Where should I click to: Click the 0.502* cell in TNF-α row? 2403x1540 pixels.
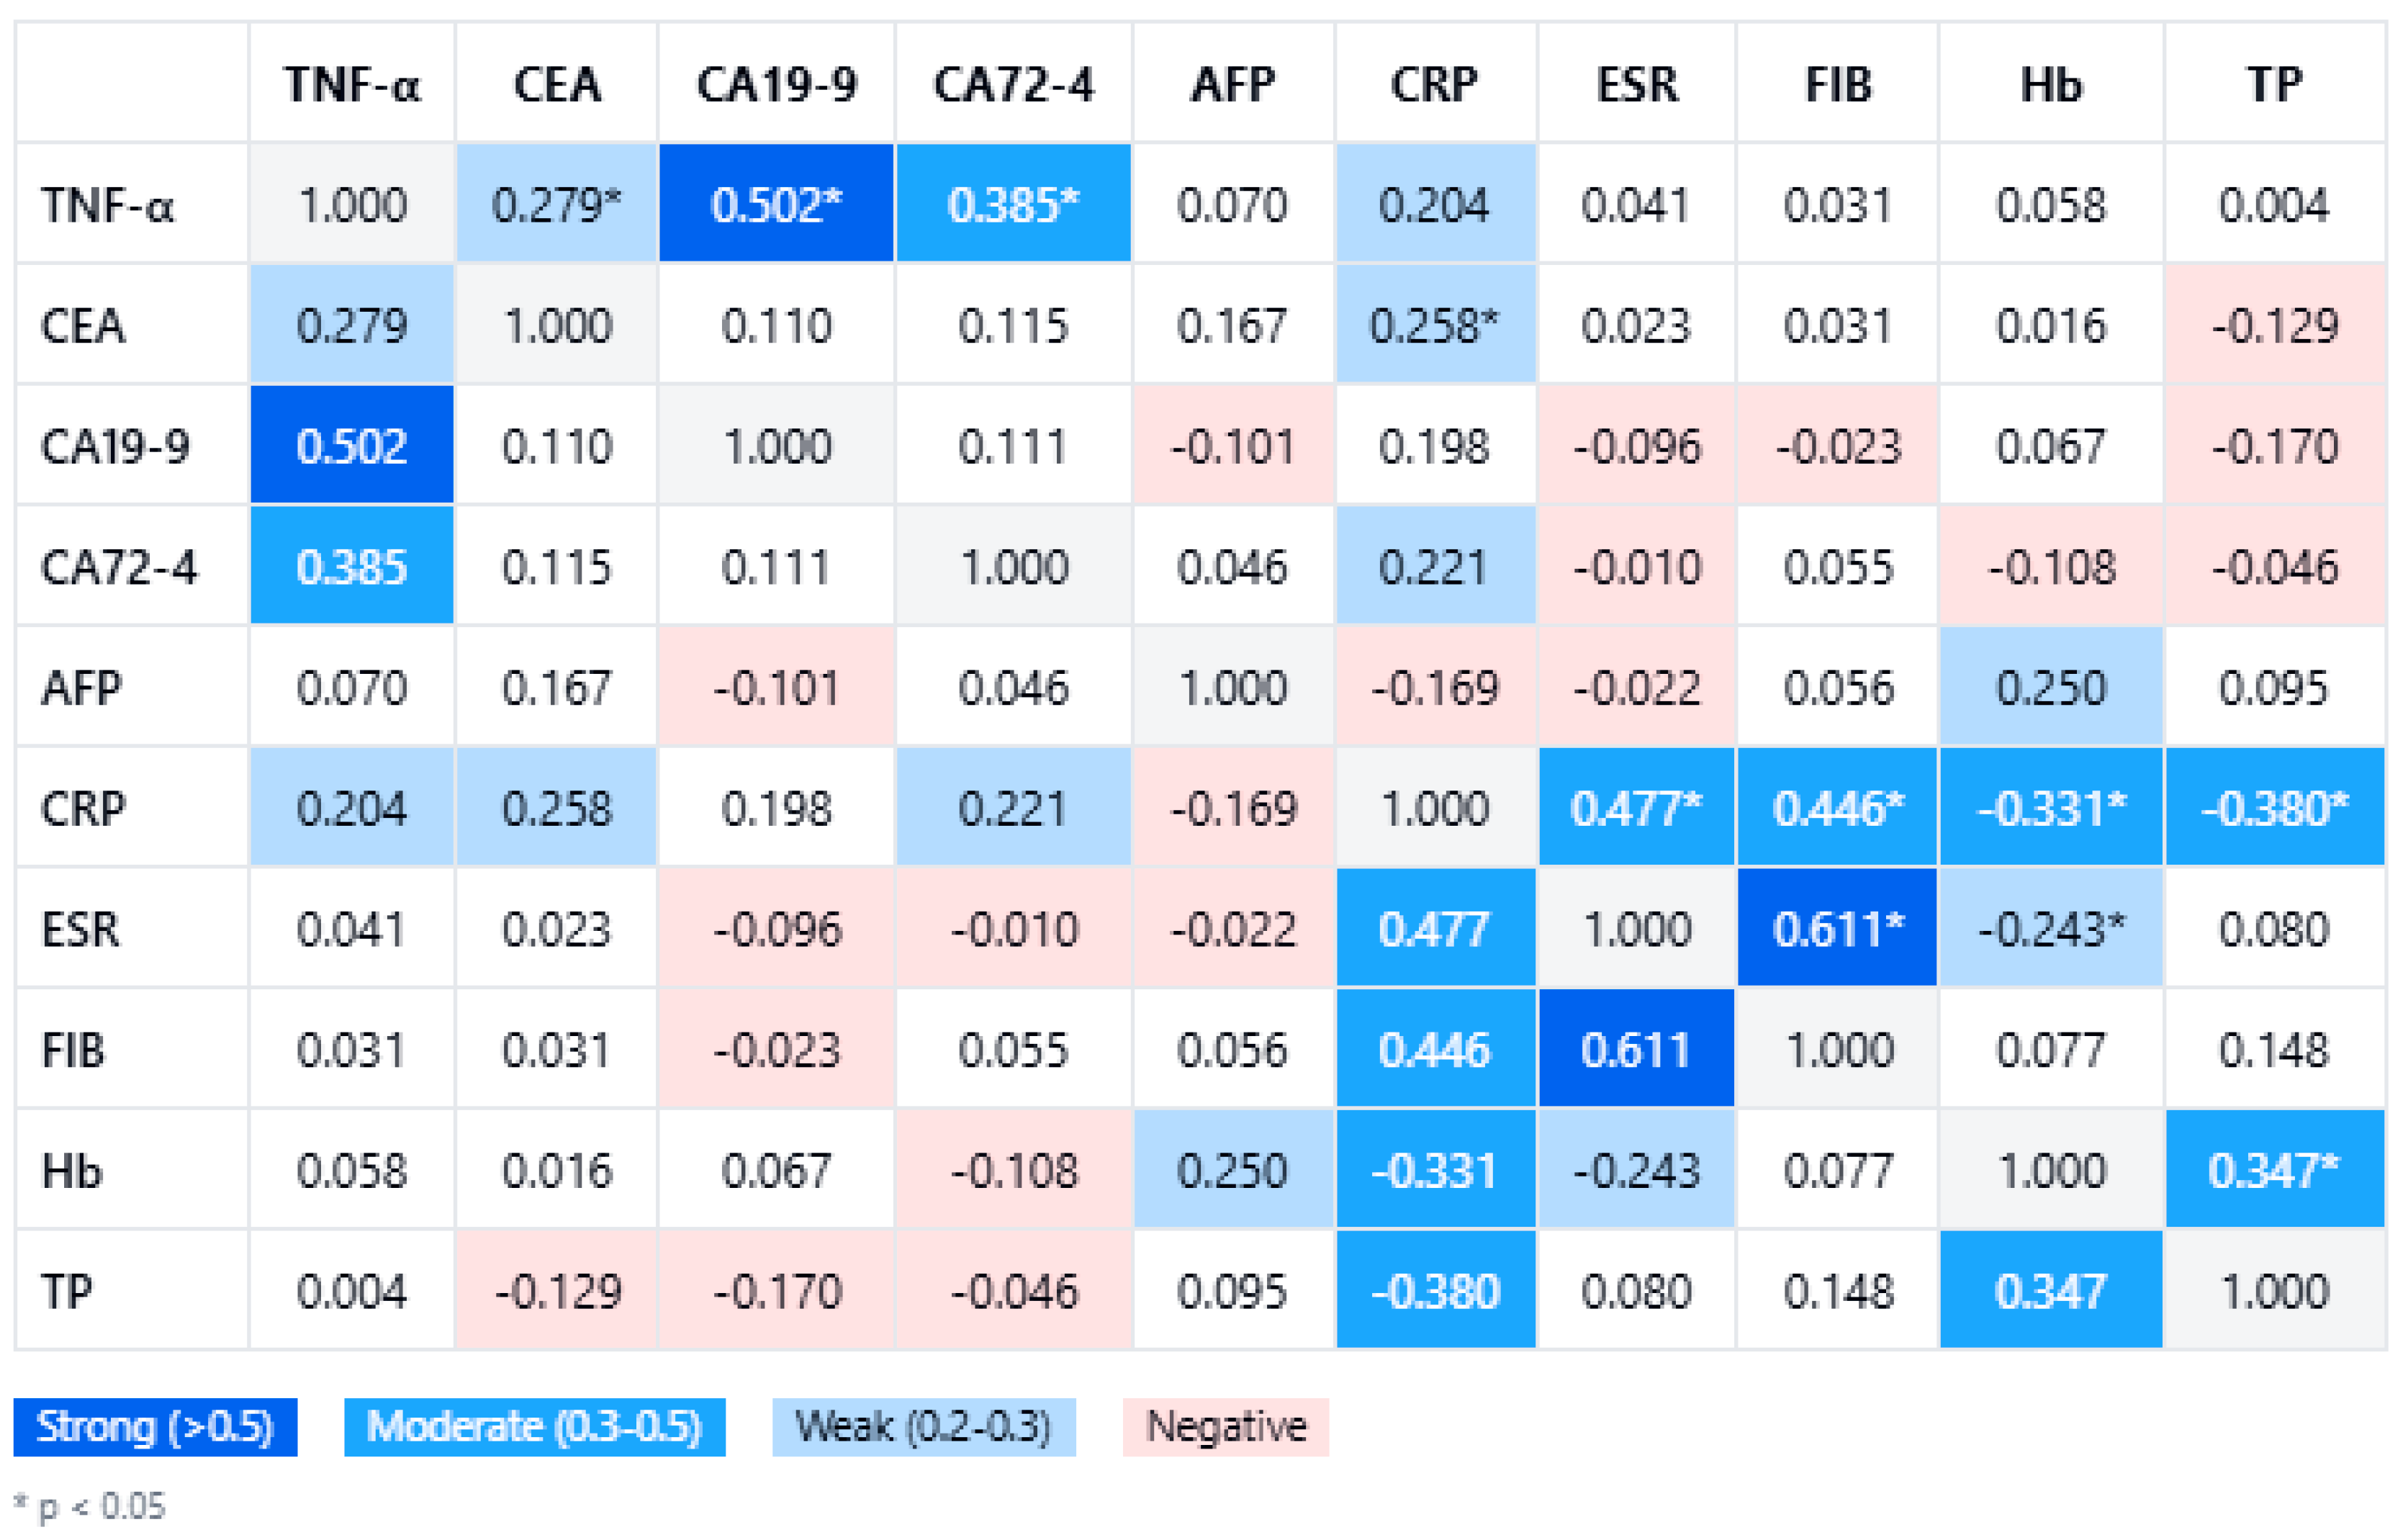pyautogui.click(x=775, y=203)
